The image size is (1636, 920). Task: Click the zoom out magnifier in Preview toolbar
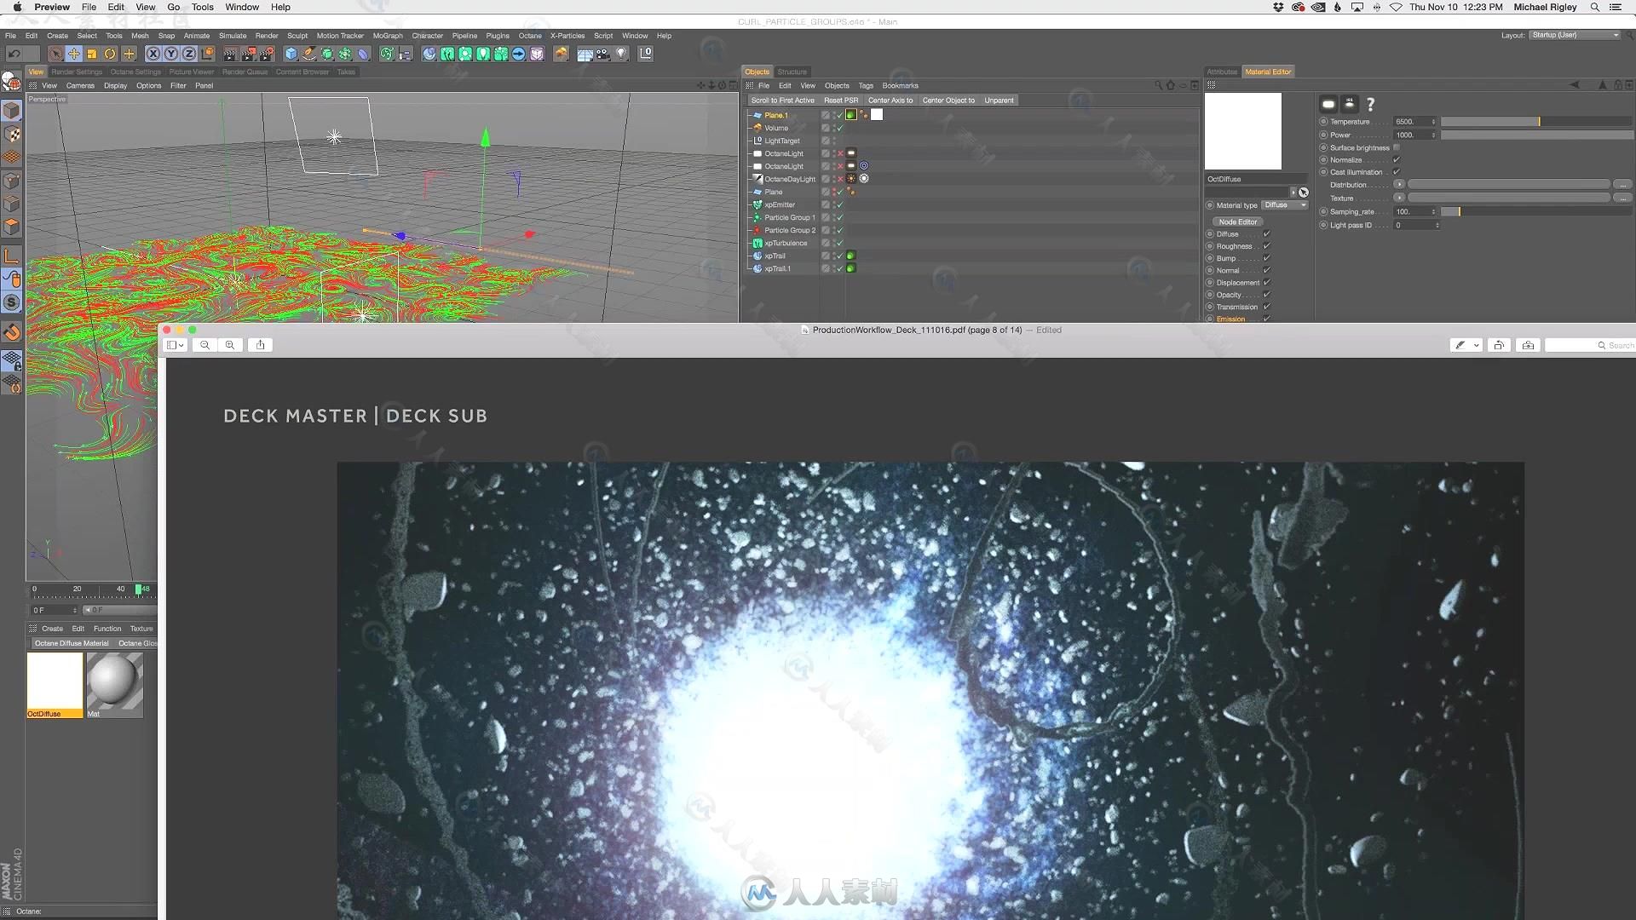click(x=204, y=345)
